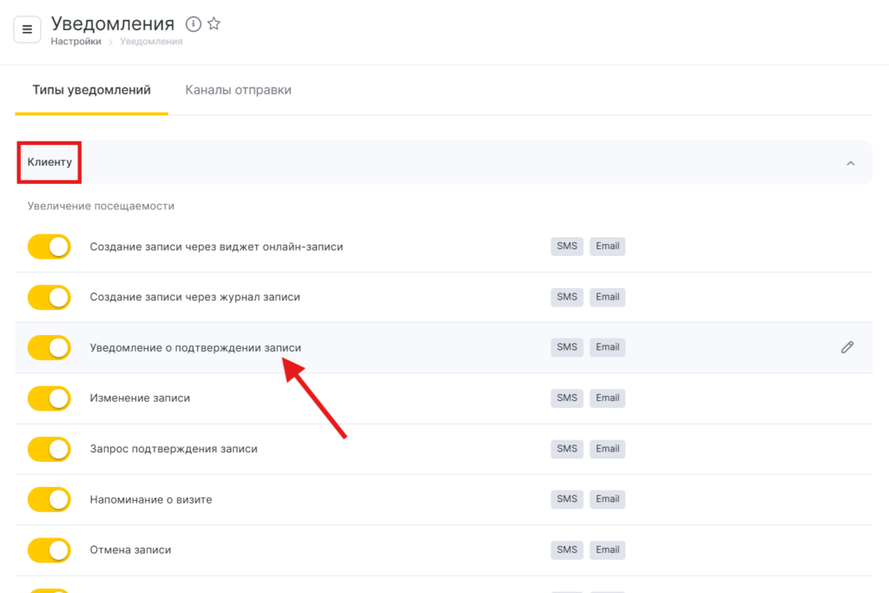
Task: Collapse the Клиенту section chevron
Action: [x=851, y=163]
